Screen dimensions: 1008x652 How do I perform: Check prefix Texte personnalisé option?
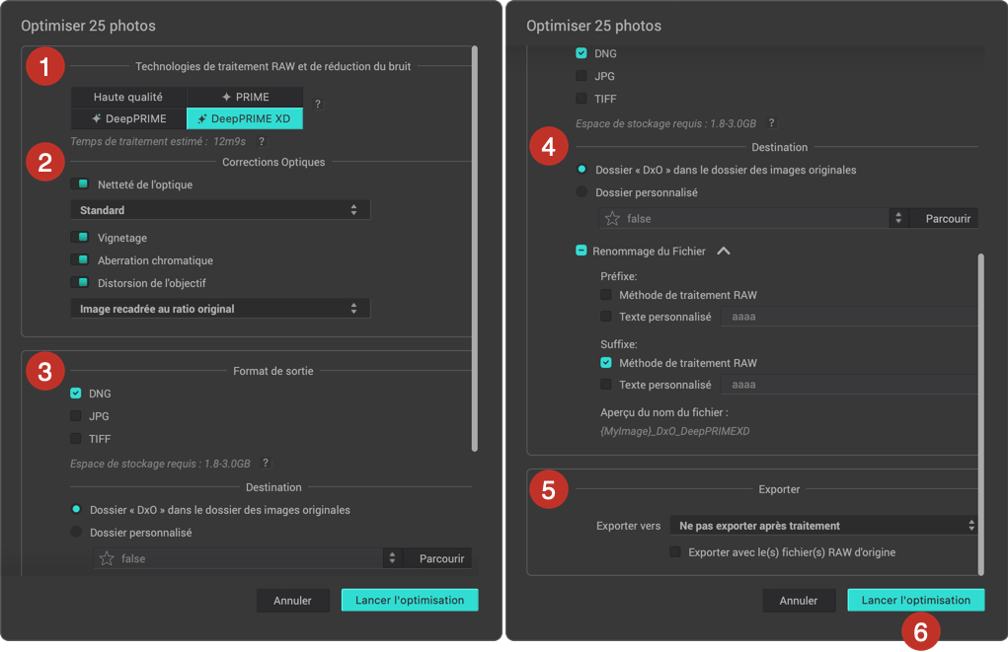click(605, 316)
